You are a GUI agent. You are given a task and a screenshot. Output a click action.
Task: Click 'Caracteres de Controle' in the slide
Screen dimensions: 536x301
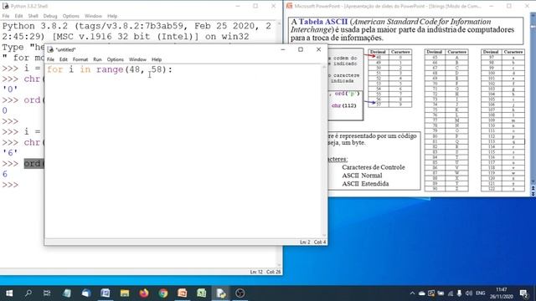click(374, 167)
